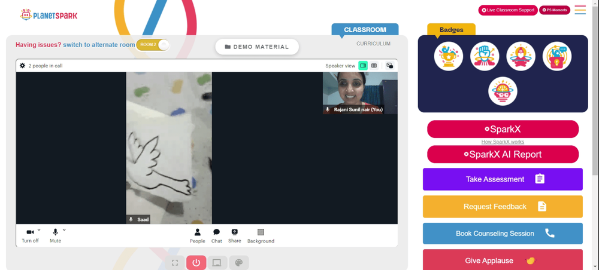This screenshot has width=599, height=270.
Task: Click the PlanetSpark logo
Action: click(49, 15)
